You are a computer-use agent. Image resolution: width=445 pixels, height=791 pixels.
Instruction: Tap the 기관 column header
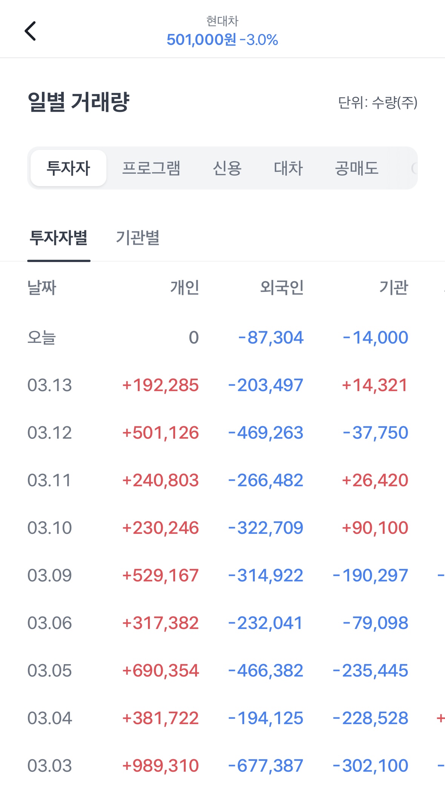click(x=394, y=288)
